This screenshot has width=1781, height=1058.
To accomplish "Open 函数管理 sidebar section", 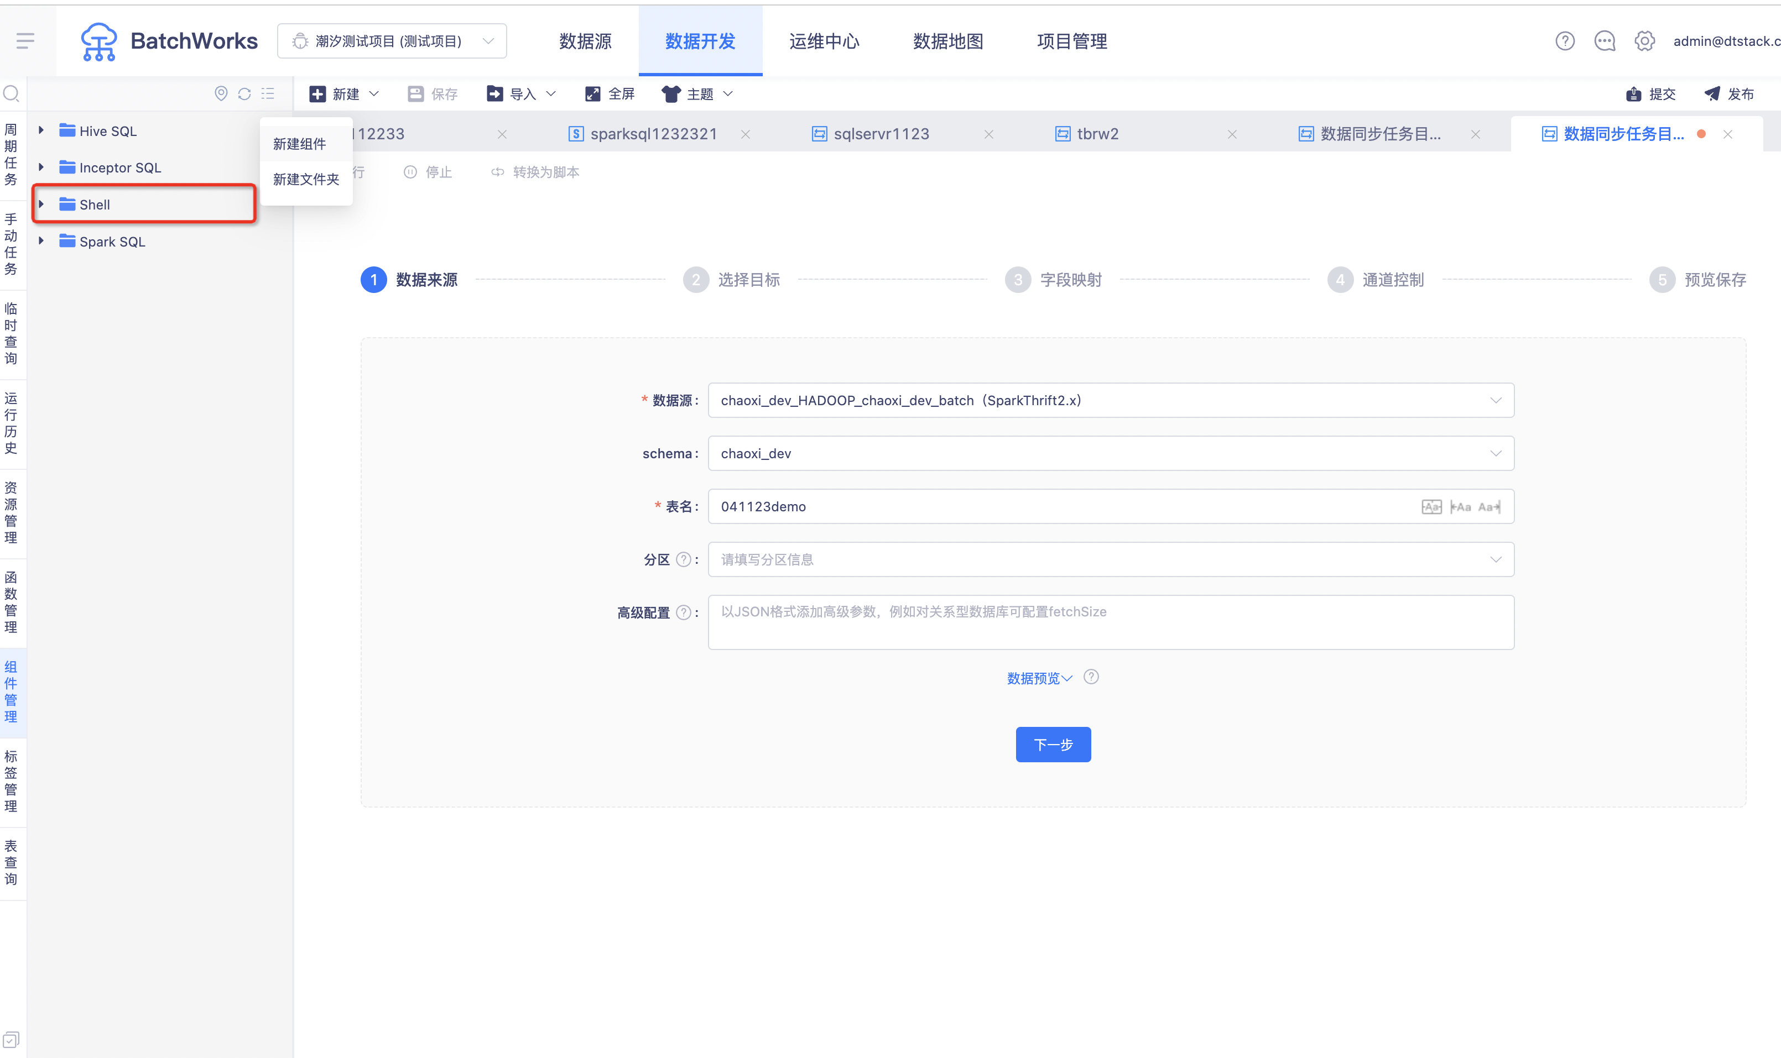I will click(x=12, y=603).
